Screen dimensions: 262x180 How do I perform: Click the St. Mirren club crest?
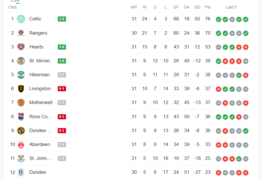(21, 61)
